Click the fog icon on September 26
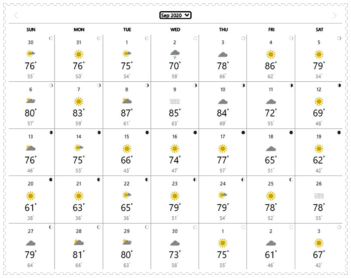The height and width of the screenshot is (278, 351). click(x=319, y=196)
